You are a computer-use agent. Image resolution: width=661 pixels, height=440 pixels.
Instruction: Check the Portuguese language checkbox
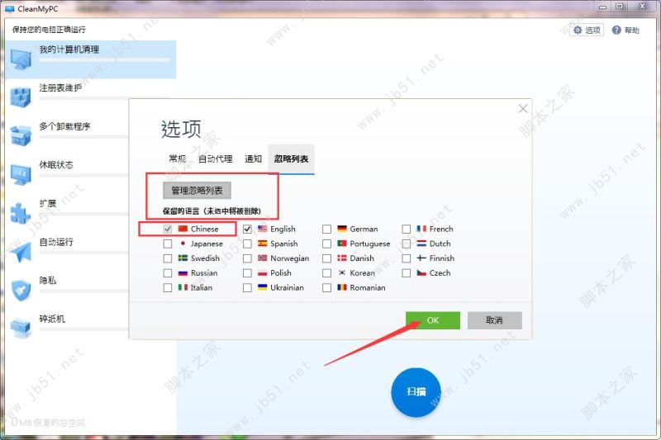326,244
